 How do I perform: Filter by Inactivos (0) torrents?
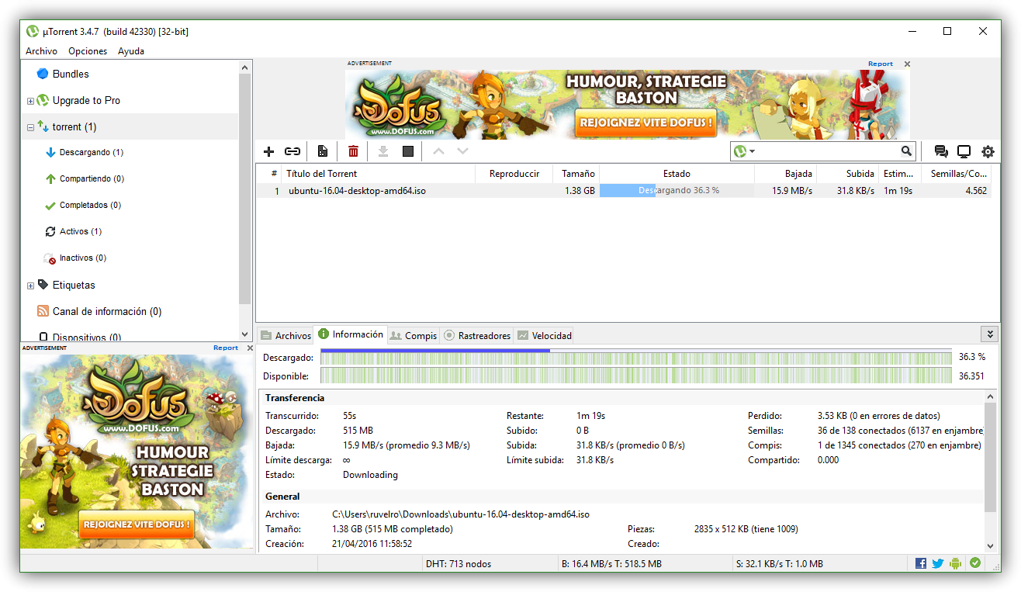(x=83, y=258)
